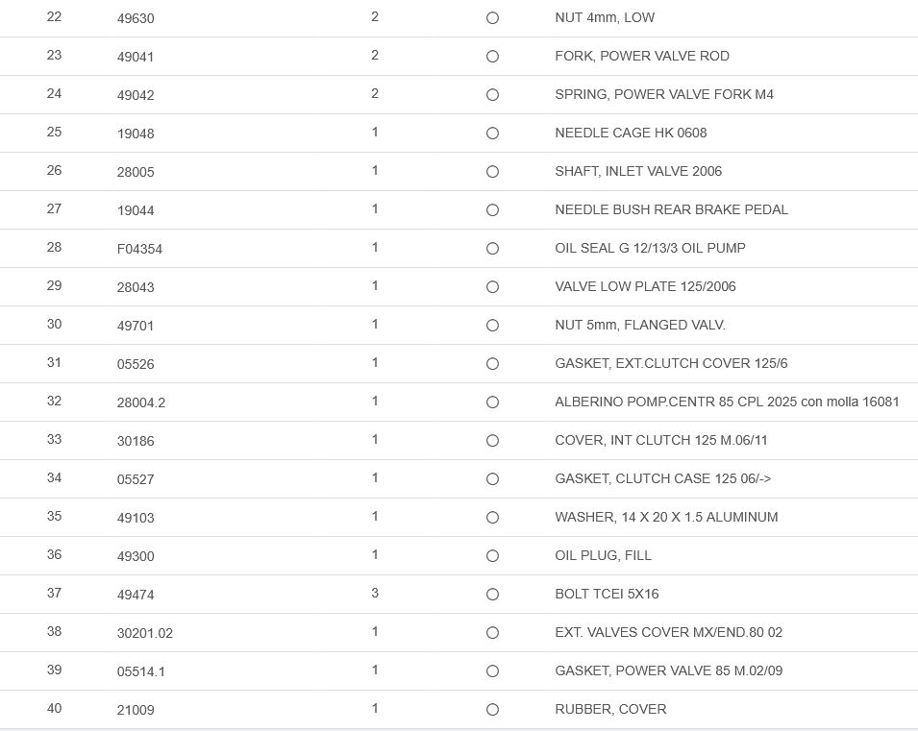Click part number F04354
Image resolution: width=918 pixels, height=731 pixels.
coord(139,249)
